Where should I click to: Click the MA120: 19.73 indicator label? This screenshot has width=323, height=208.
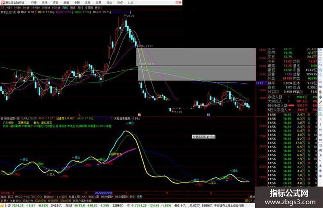pos(101,12)
